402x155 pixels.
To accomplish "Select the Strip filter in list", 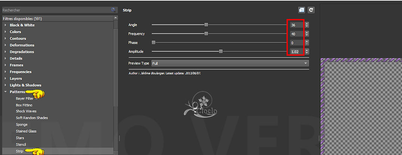I will pyautogui.click(x=19, y=151).
